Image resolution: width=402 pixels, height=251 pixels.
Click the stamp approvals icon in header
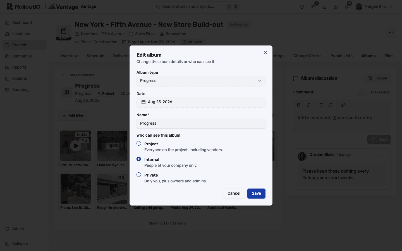(x=324, y=7)
